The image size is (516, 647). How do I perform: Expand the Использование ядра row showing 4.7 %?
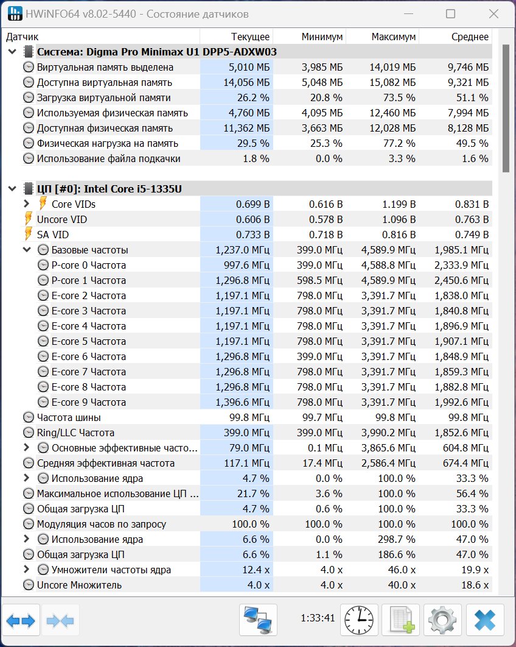coord(27,478)
